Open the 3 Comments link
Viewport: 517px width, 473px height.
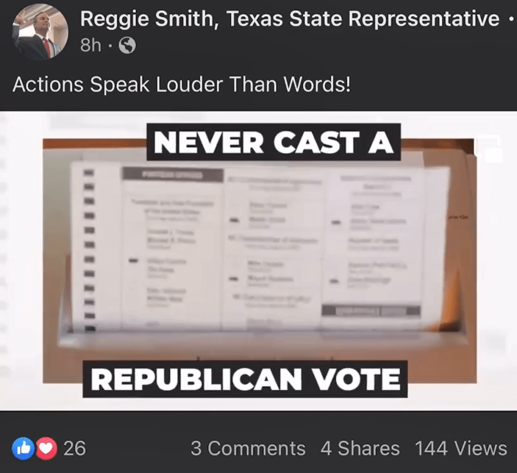tap(248, 448)
